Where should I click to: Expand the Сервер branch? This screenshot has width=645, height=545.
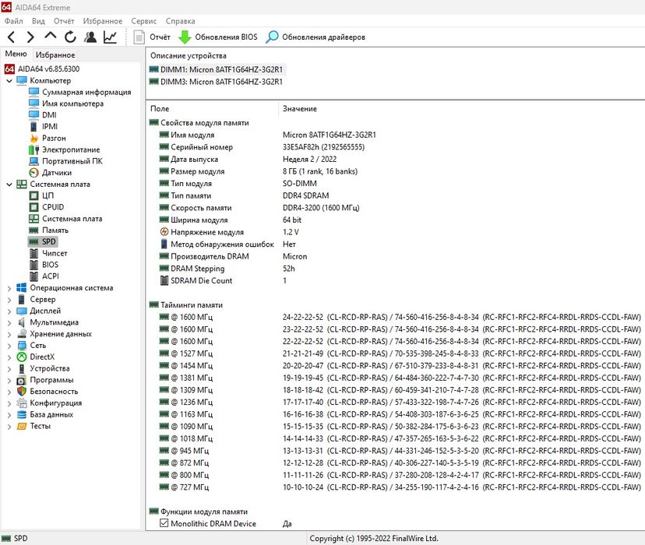(x=9, y=300)
